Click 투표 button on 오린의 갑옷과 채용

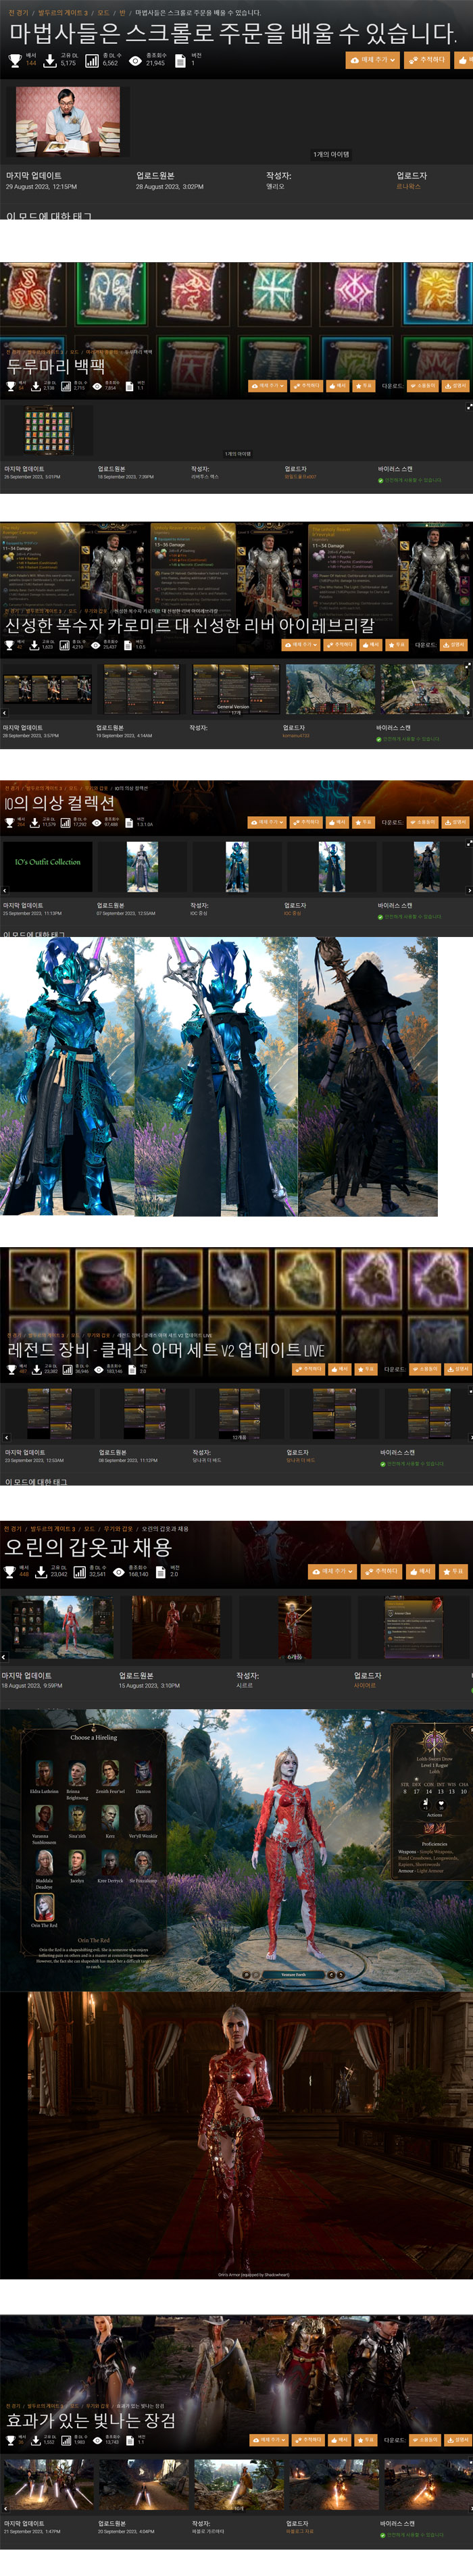tap(453, 1572)
